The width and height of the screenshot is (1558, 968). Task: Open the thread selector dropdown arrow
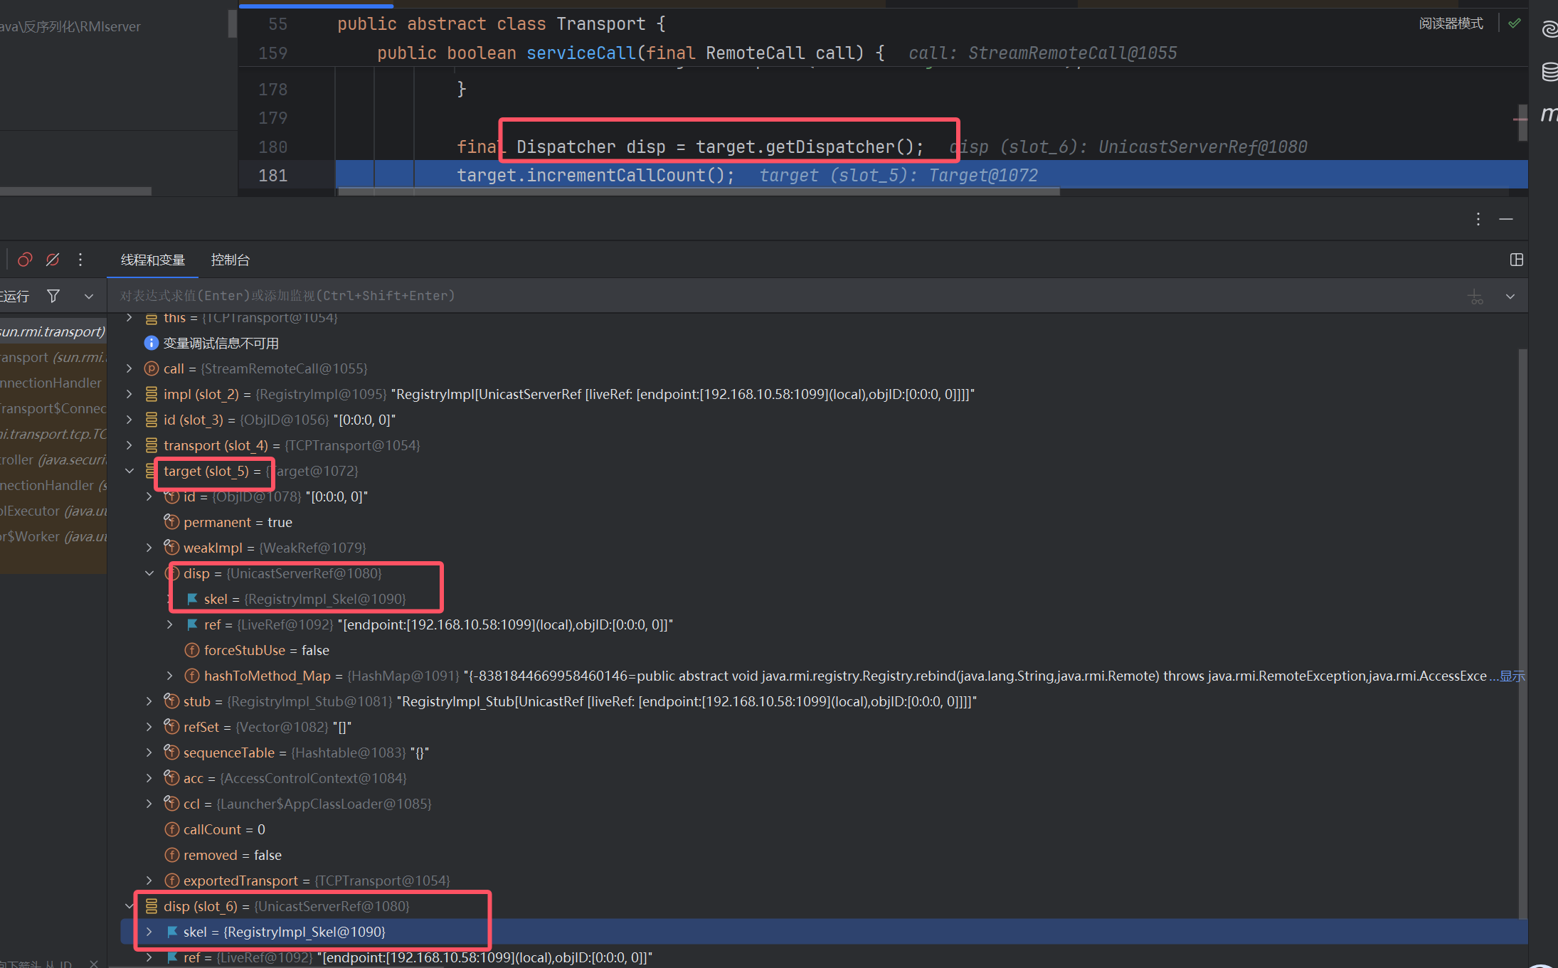89,296
